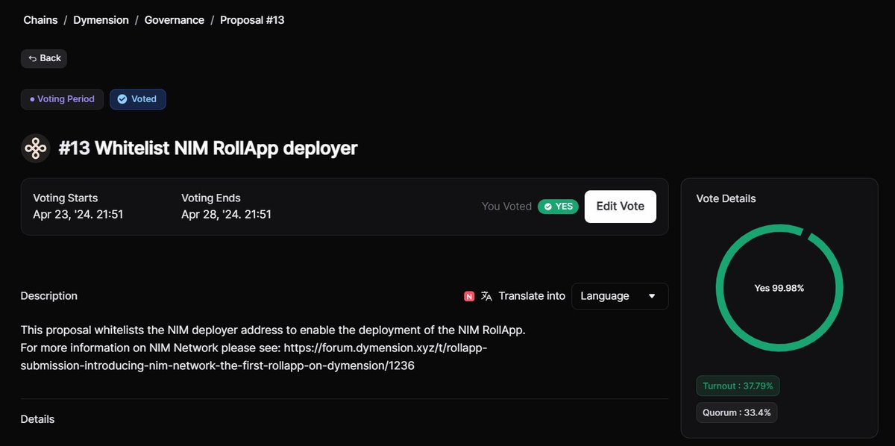This screenshot has width=895, height=446.
Task: Open the Language dropdown
Action: click(620, 296)
